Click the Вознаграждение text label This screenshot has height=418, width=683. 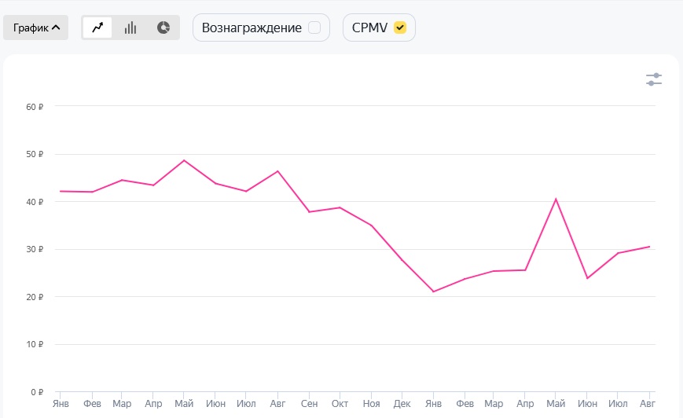click(252, 27)
